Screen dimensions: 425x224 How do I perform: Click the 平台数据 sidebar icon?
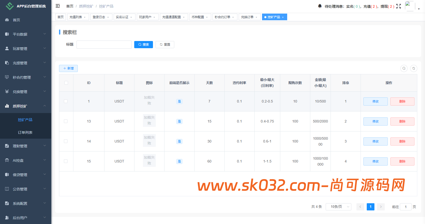[x=7, y=34]
